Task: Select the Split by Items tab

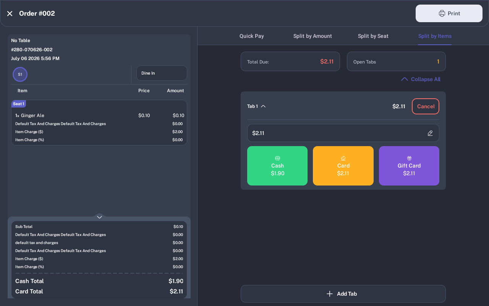Action: pos(435,36)
